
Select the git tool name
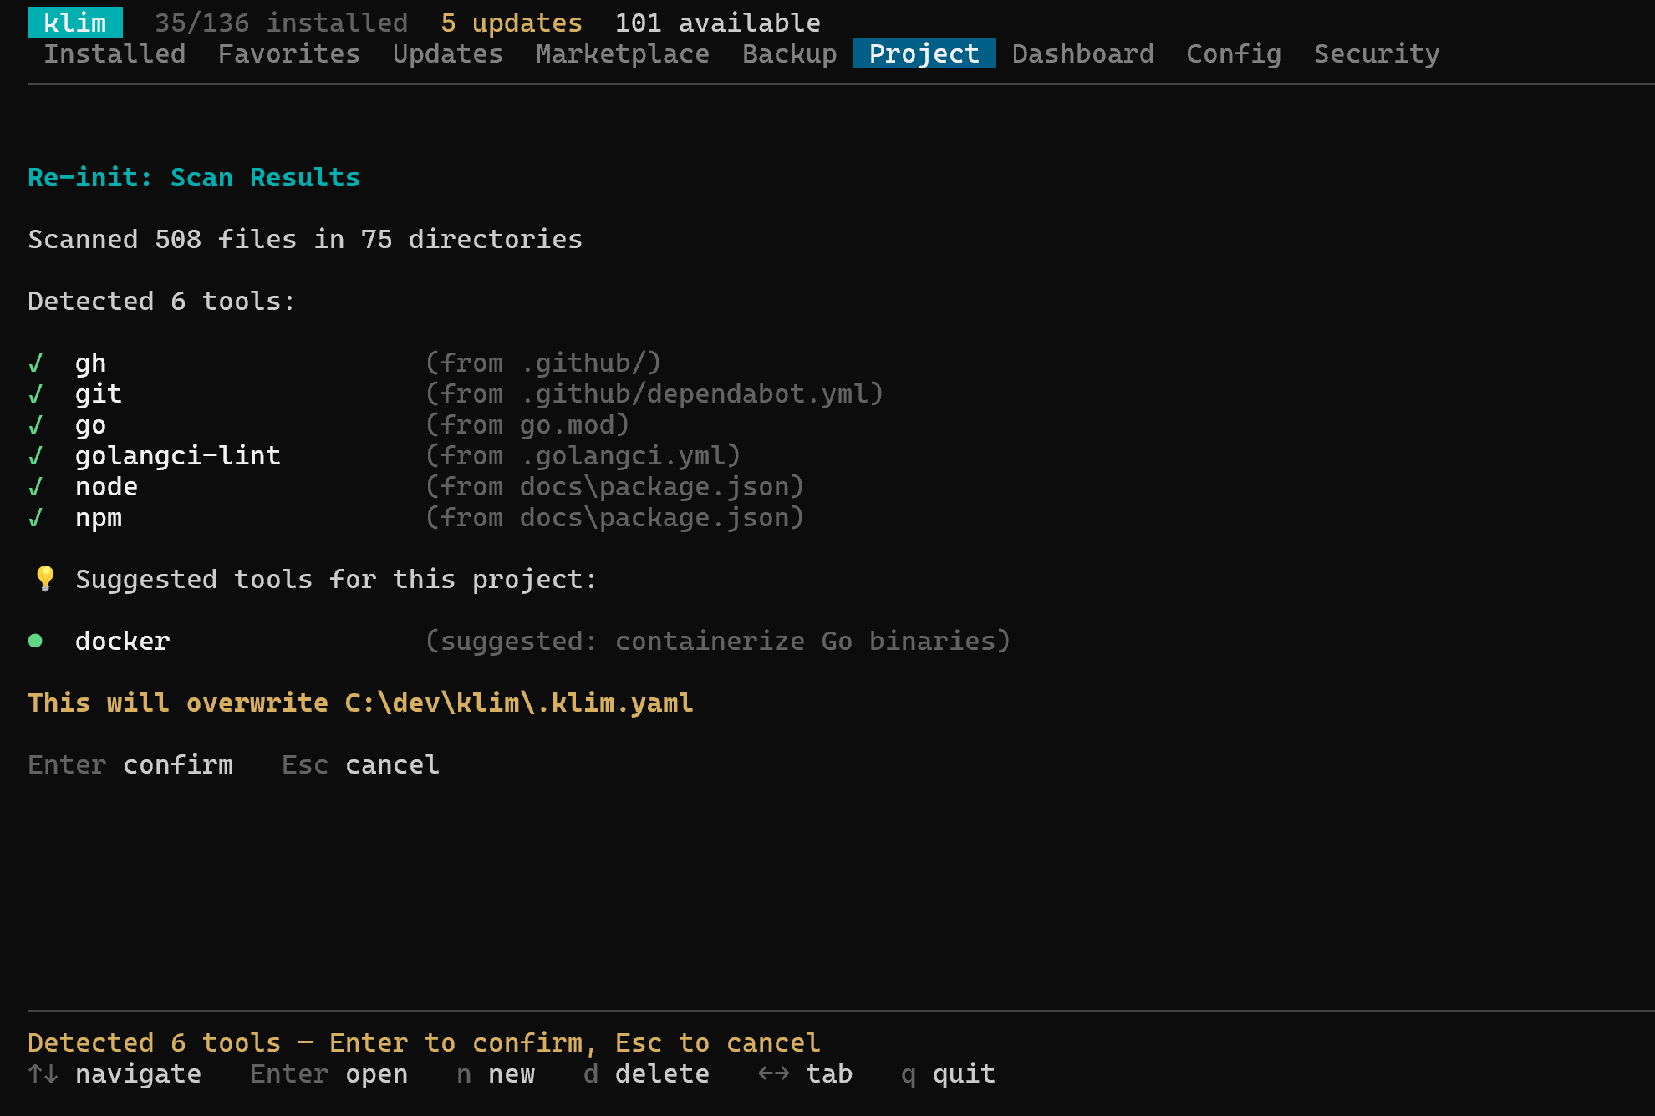point(99,394)
